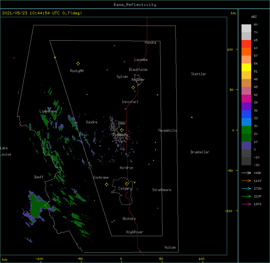Click the Sundre label
Image resolution: width=270 pixels, height=263 pixels.
coord(91,122)
